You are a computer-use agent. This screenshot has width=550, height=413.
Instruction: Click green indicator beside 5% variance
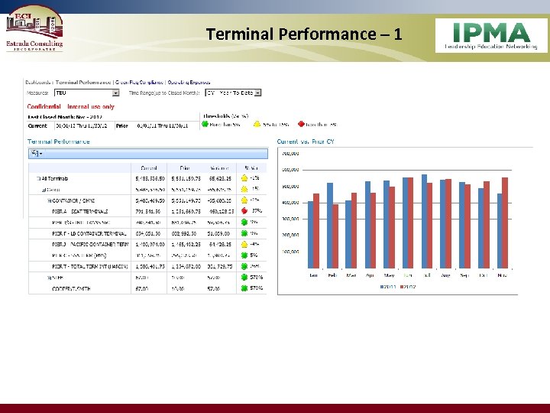click(244, 255)
